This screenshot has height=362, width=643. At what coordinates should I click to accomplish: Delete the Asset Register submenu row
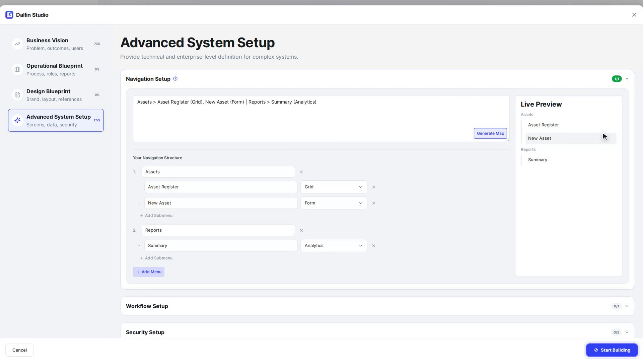click(374, 187)
